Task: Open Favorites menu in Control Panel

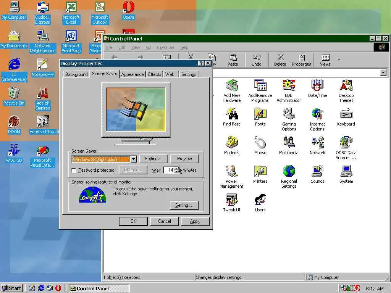Action: click(x=165, y=47)
